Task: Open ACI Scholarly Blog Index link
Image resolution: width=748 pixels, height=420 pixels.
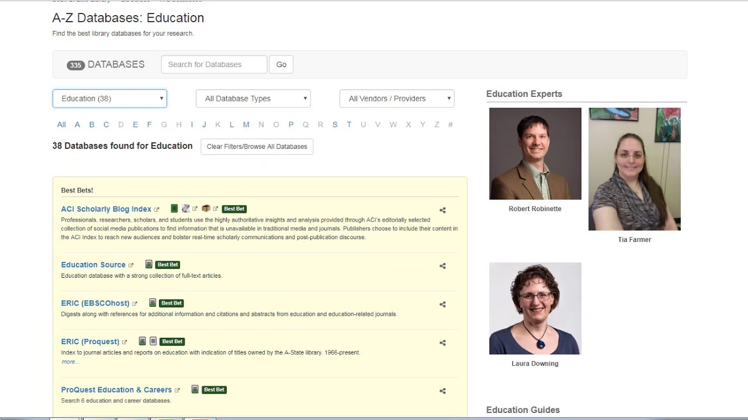Action: tap(106, 209)
